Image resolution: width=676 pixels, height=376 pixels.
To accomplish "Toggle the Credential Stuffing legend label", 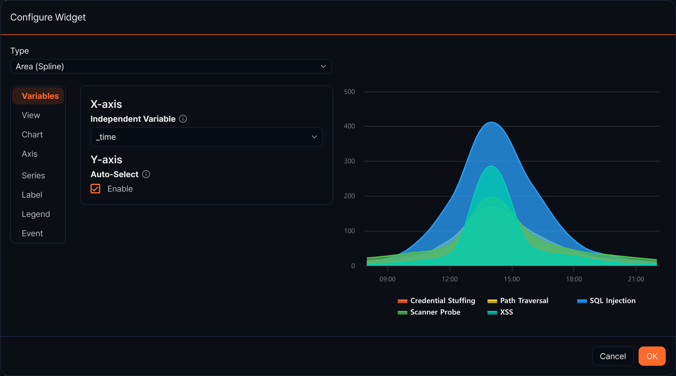I will [x=443, y=301].
